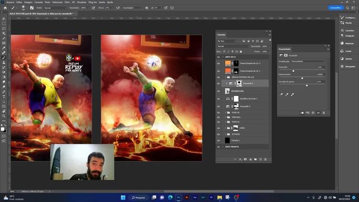Screen dimensions: 359x202
Task: Open the Parágrafo panel
Action: 347,36
